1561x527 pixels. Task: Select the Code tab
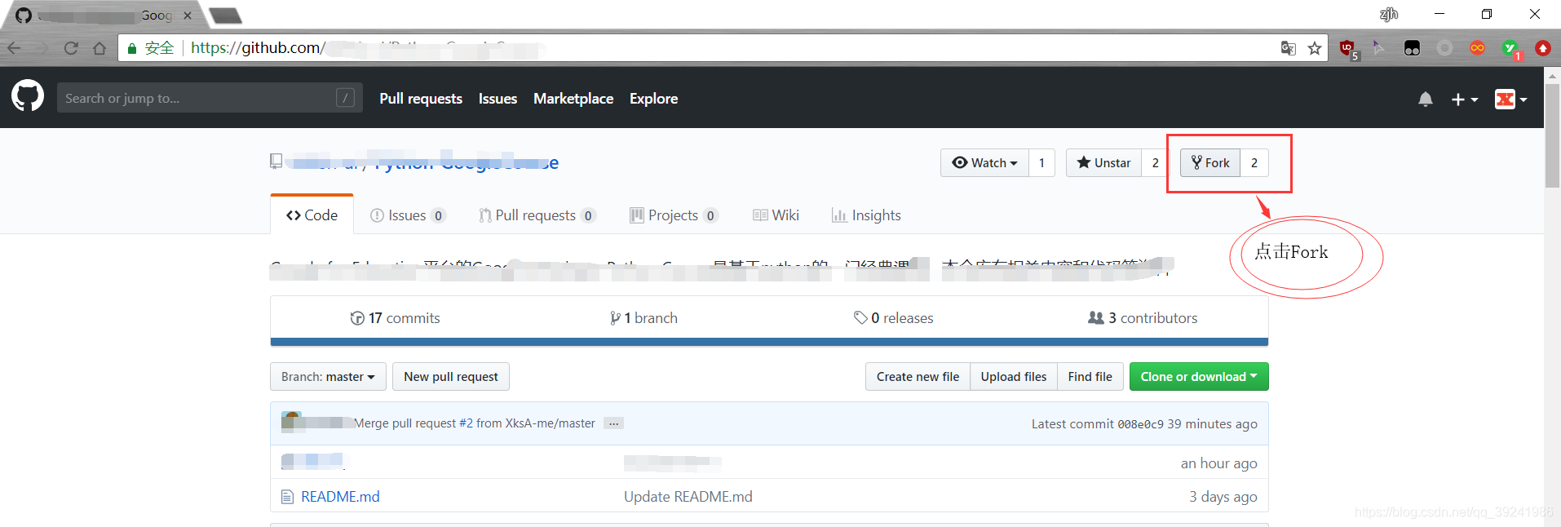(312, 215)
